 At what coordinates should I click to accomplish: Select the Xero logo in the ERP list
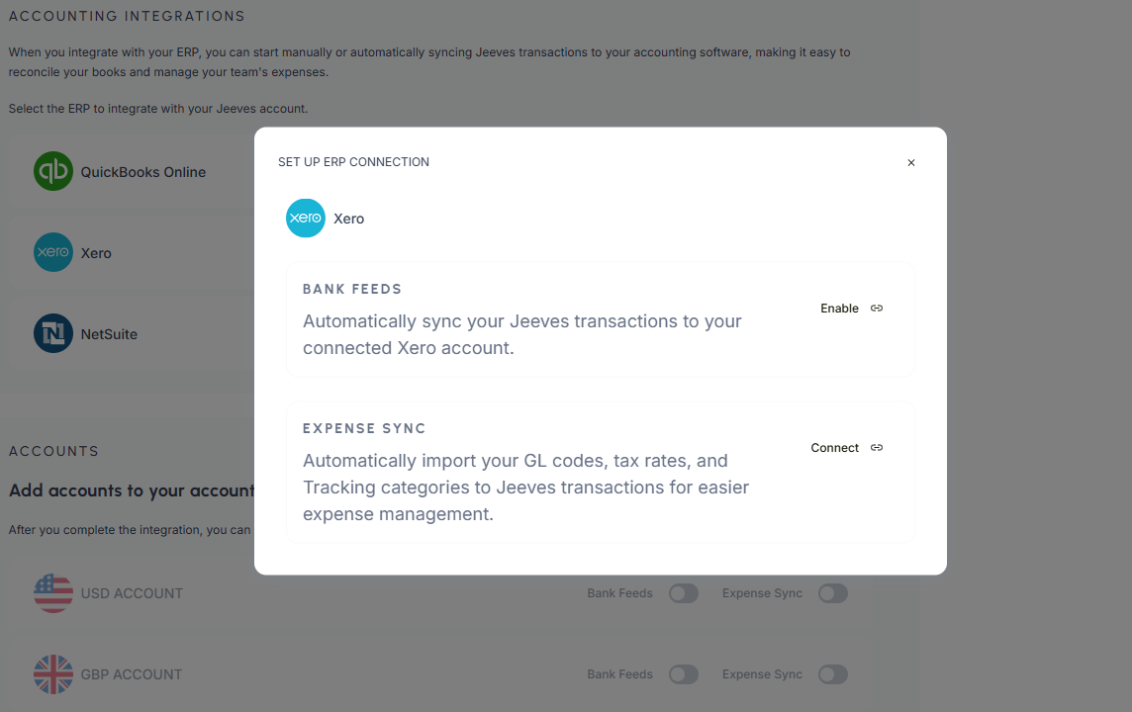[x=53, y=252]
